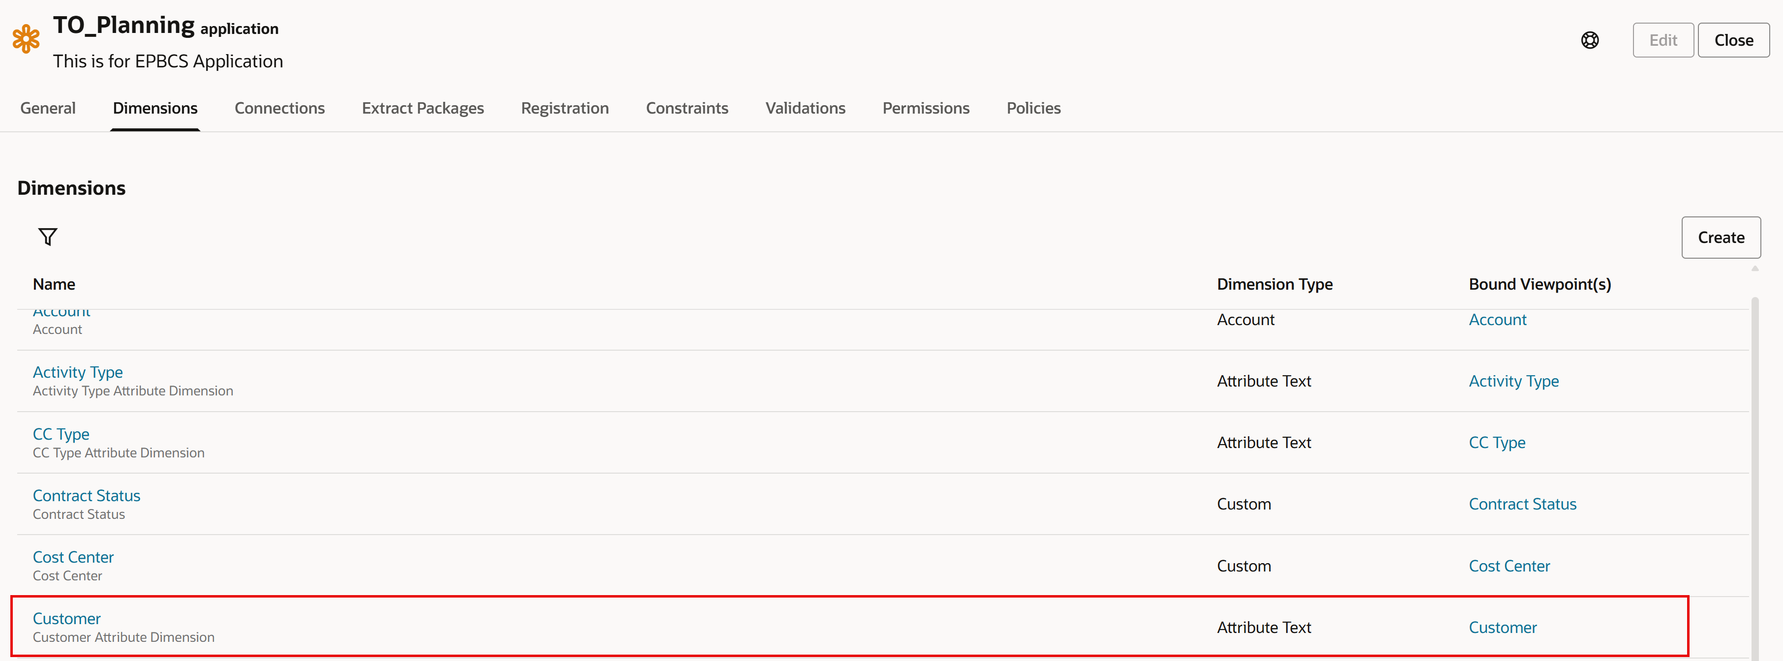Select 'Activity Type Attribute Dimension' description text
The height and width of the screenshot is (661, 1783).
[133, 391]
